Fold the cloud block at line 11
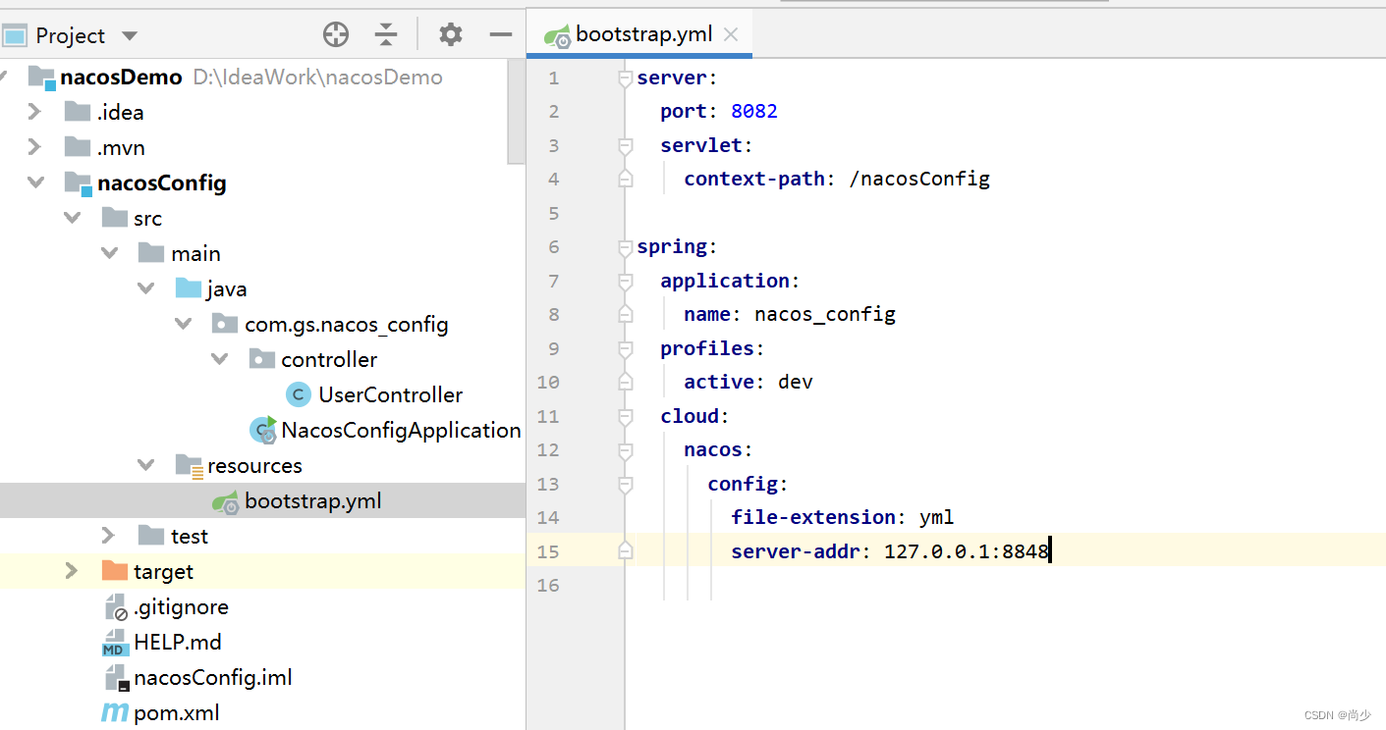 click(625, 417)
